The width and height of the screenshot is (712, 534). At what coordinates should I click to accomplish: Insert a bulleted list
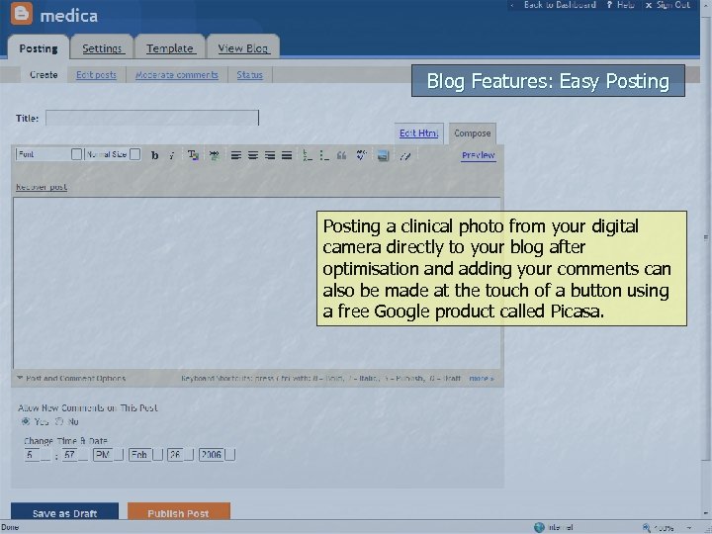coord(324,155)
